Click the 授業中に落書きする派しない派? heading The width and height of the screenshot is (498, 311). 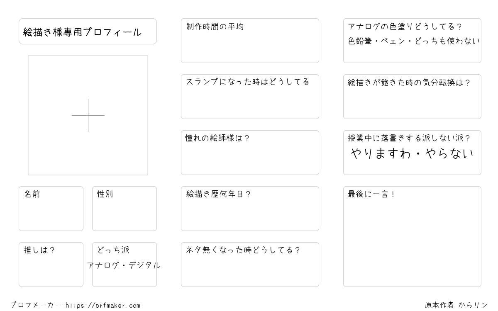[x=409, y=138]
